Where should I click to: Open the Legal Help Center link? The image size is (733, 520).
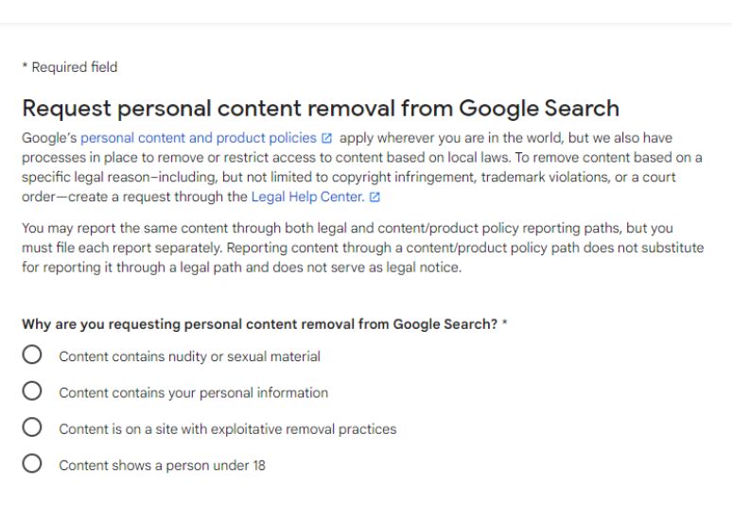[x=307, y=197]
